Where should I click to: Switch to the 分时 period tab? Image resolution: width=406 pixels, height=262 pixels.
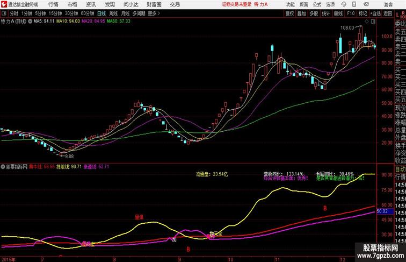click(14, 13)
